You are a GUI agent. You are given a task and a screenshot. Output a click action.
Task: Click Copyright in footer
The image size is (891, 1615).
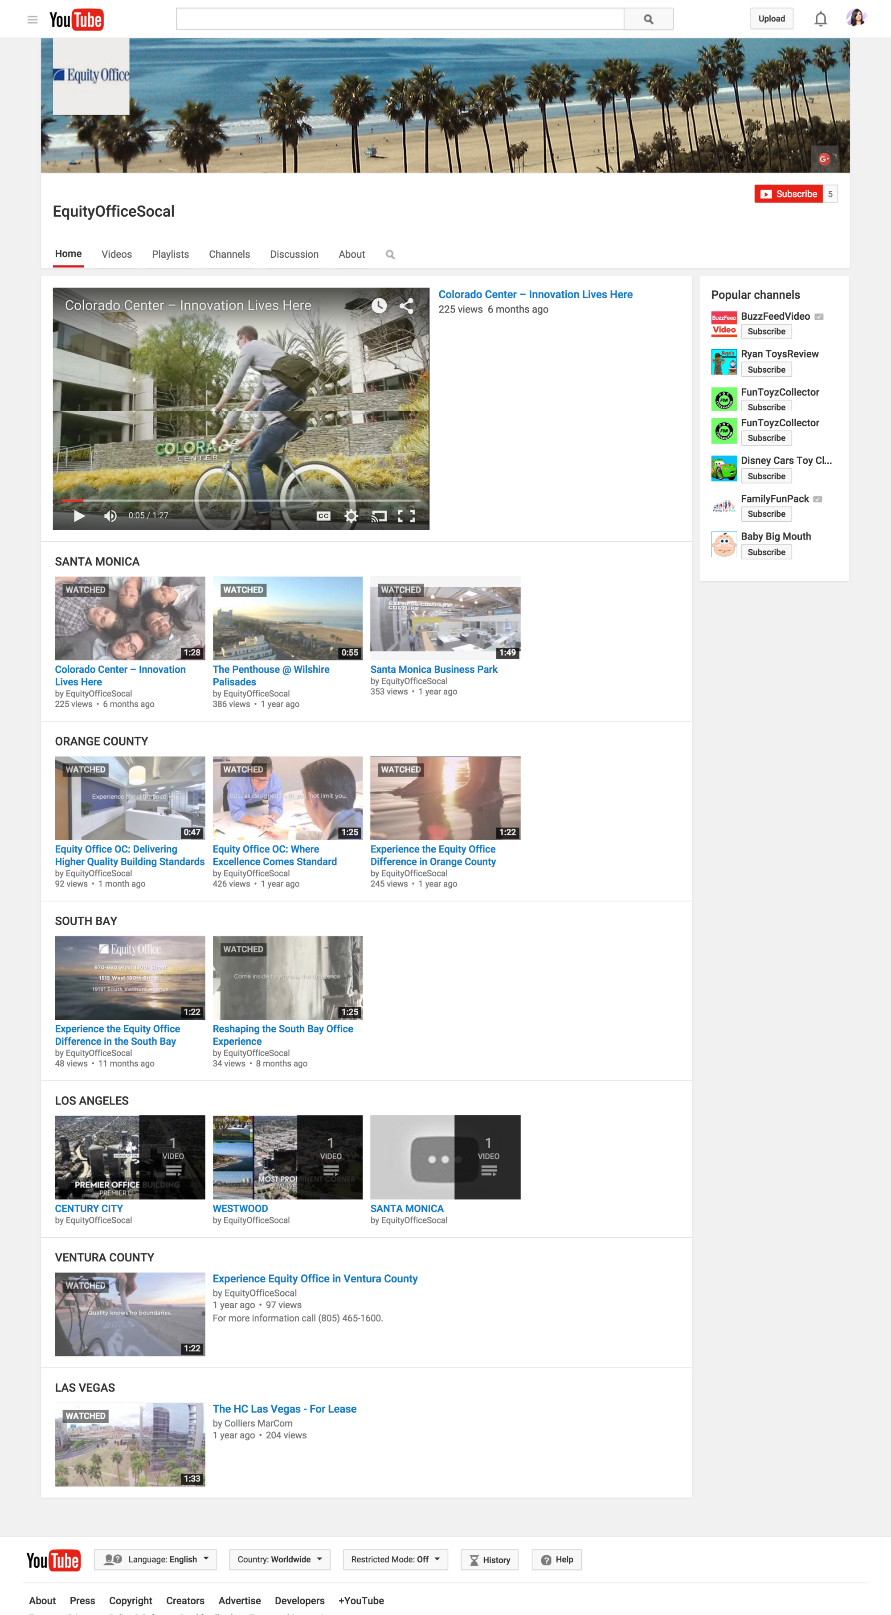[x=131, y=1601]
